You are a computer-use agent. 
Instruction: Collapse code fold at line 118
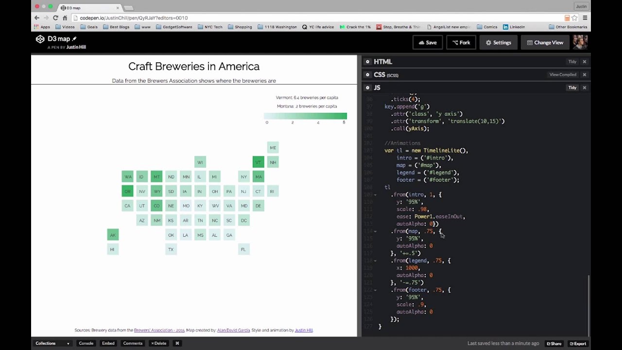pyautogui.click(x=375, y=261)
